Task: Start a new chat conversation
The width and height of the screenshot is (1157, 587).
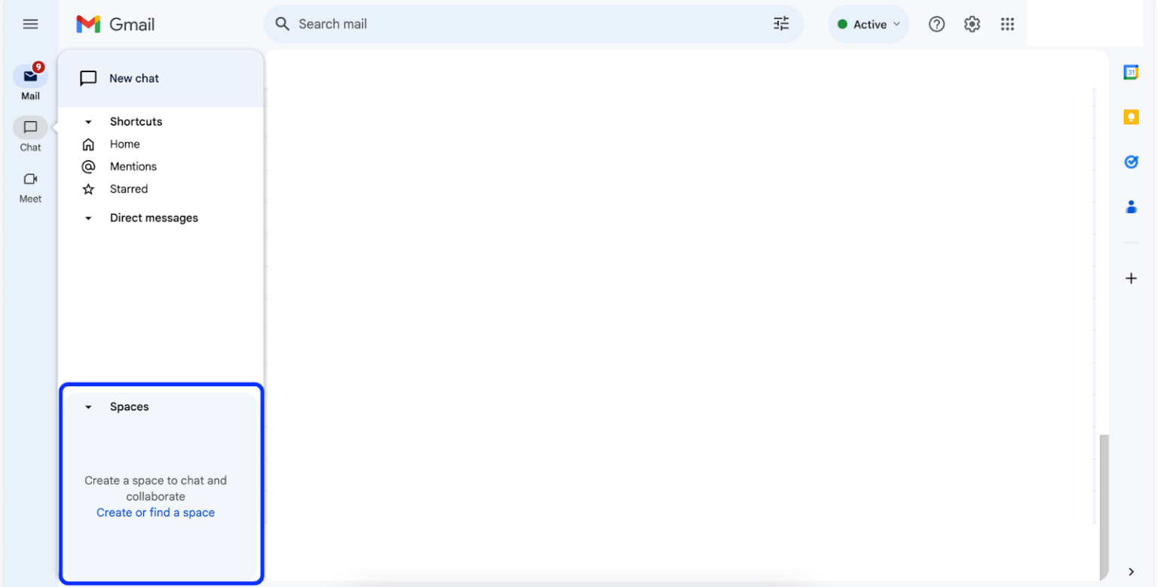Action: (134, 78)
